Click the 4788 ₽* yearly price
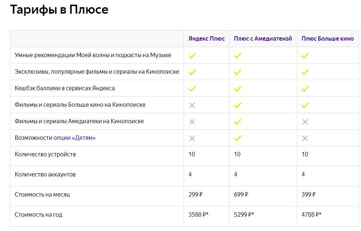This screenshot has height=231, width=361. click(312, 214)
